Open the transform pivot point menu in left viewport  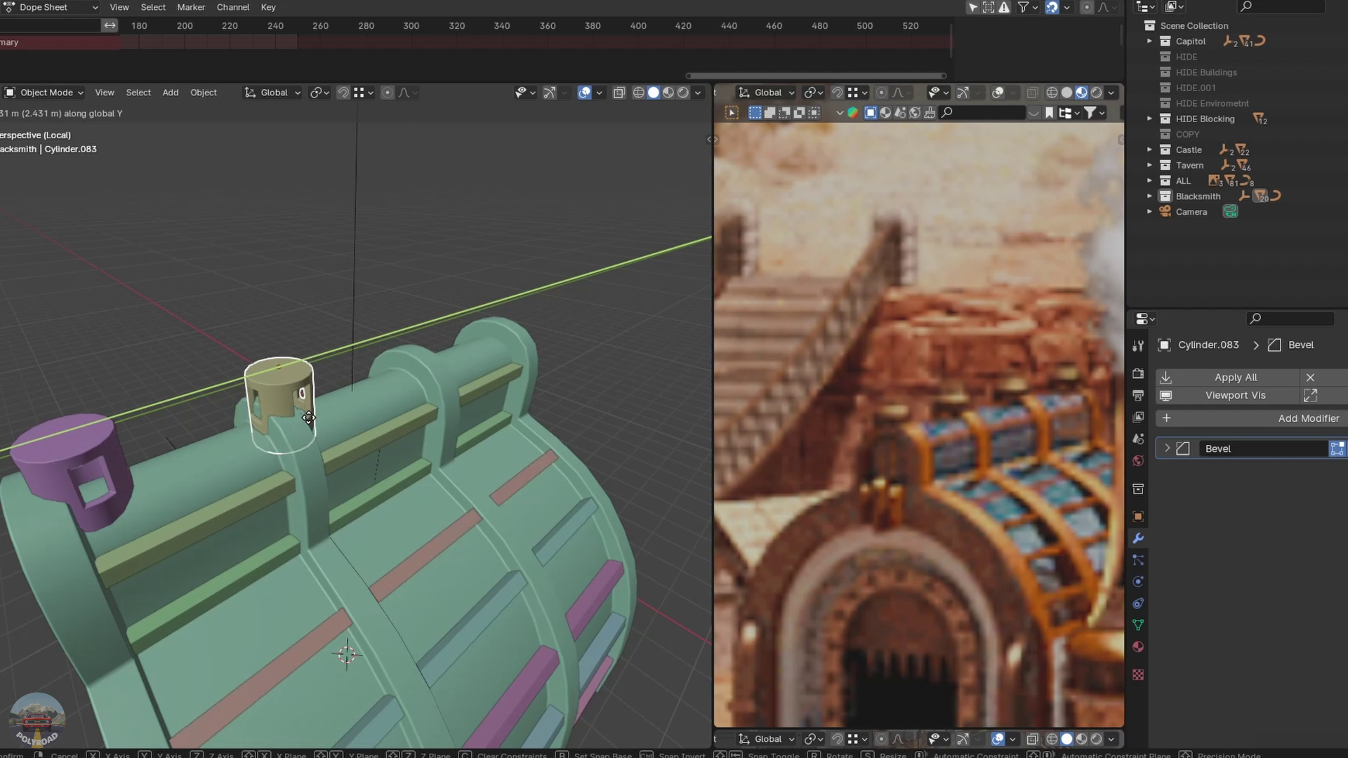point(319,93)
